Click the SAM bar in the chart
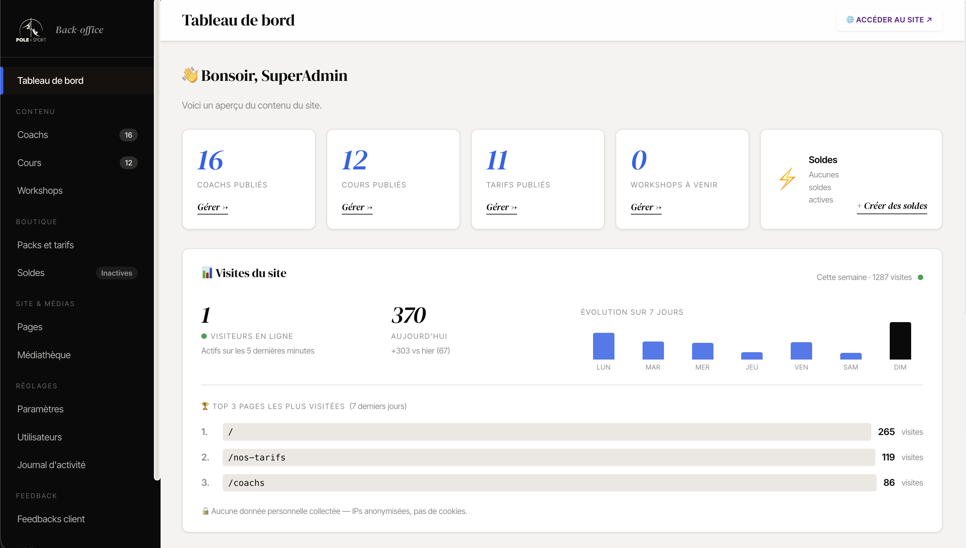This screenshot has height=548, width=966. point(851,357)
